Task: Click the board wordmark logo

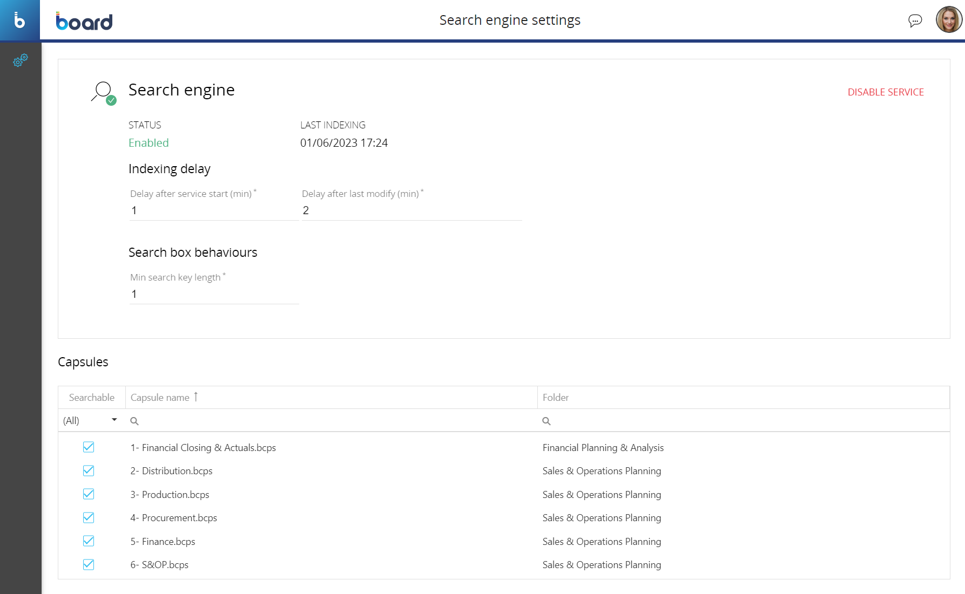Action: [84, 21]
